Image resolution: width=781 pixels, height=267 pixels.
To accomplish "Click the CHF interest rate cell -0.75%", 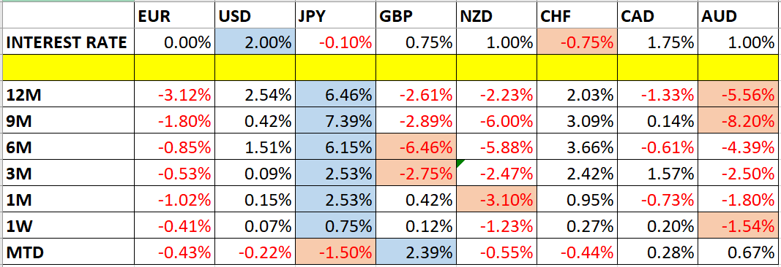I will (578, 43).
